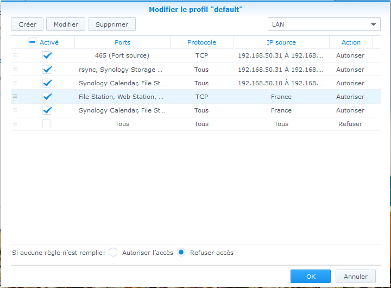Toggle the header Activé select-all checkbox
391x288 pixels.
pyautogui.click(x=32, y=42)
